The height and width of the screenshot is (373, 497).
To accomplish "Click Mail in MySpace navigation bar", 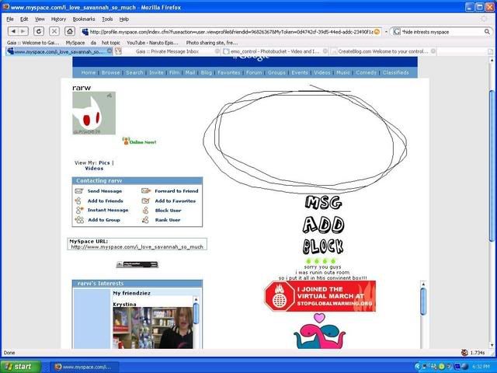I will (190, 72).
